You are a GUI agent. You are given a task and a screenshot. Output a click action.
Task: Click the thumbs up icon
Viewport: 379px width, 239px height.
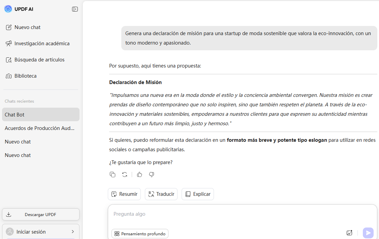pos(139,175)
